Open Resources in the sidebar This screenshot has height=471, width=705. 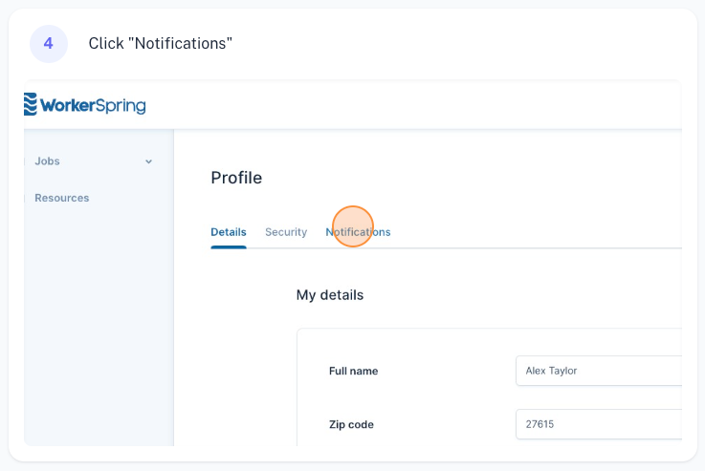coord(61,198)
